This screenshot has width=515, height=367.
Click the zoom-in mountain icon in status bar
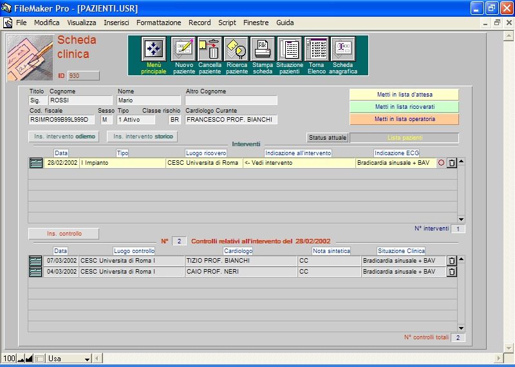29,358
